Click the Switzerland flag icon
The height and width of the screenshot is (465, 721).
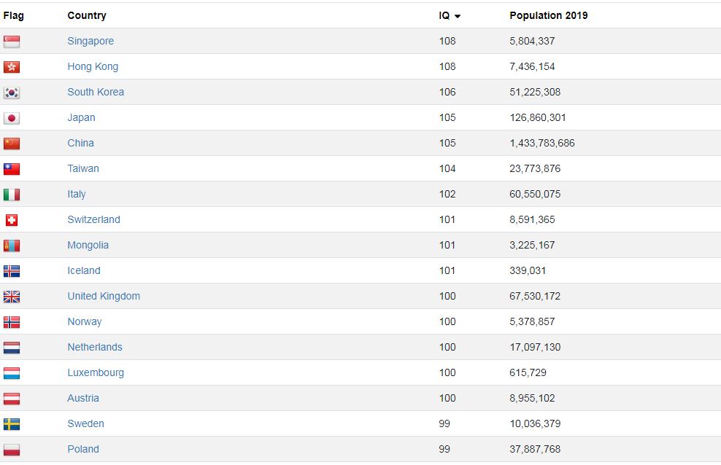pyautogui.click(x=12, y=220)
